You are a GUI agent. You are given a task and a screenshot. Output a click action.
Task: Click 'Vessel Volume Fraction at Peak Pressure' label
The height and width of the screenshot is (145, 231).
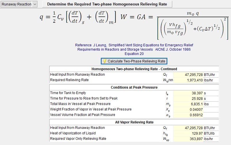click(x=82, y=115)
